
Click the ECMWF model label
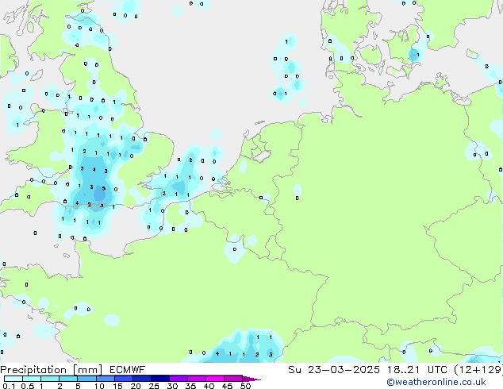(x=128, y=370)
